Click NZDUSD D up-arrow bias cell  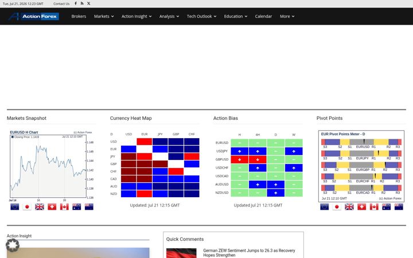(x=275, y=193)
